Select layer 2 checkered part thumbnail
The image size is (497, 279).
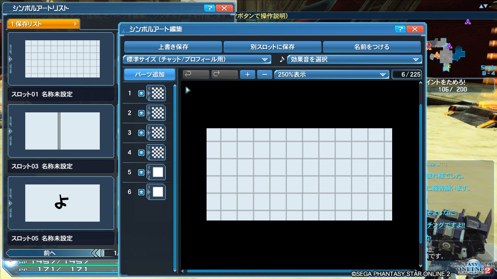(x=156, y=113)
